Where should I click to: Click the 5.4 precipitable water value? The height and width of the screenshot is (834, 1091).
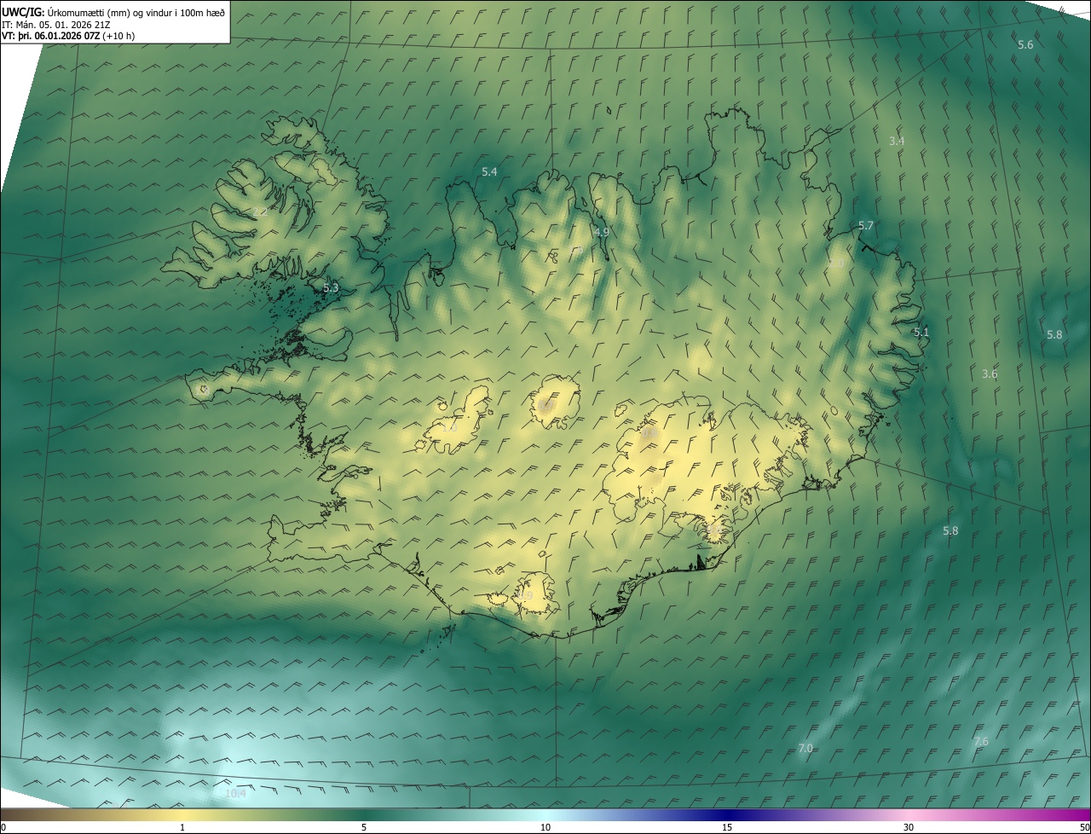[489, 171]
